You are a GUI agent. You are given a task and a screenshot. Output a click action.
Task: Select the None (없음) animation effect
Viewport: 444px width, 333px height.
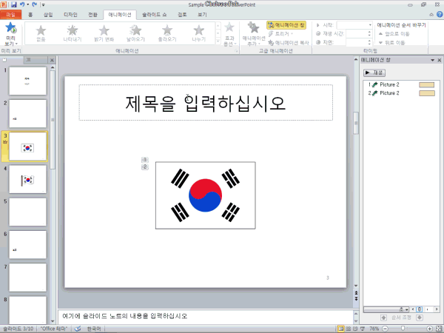click(41, 33)
